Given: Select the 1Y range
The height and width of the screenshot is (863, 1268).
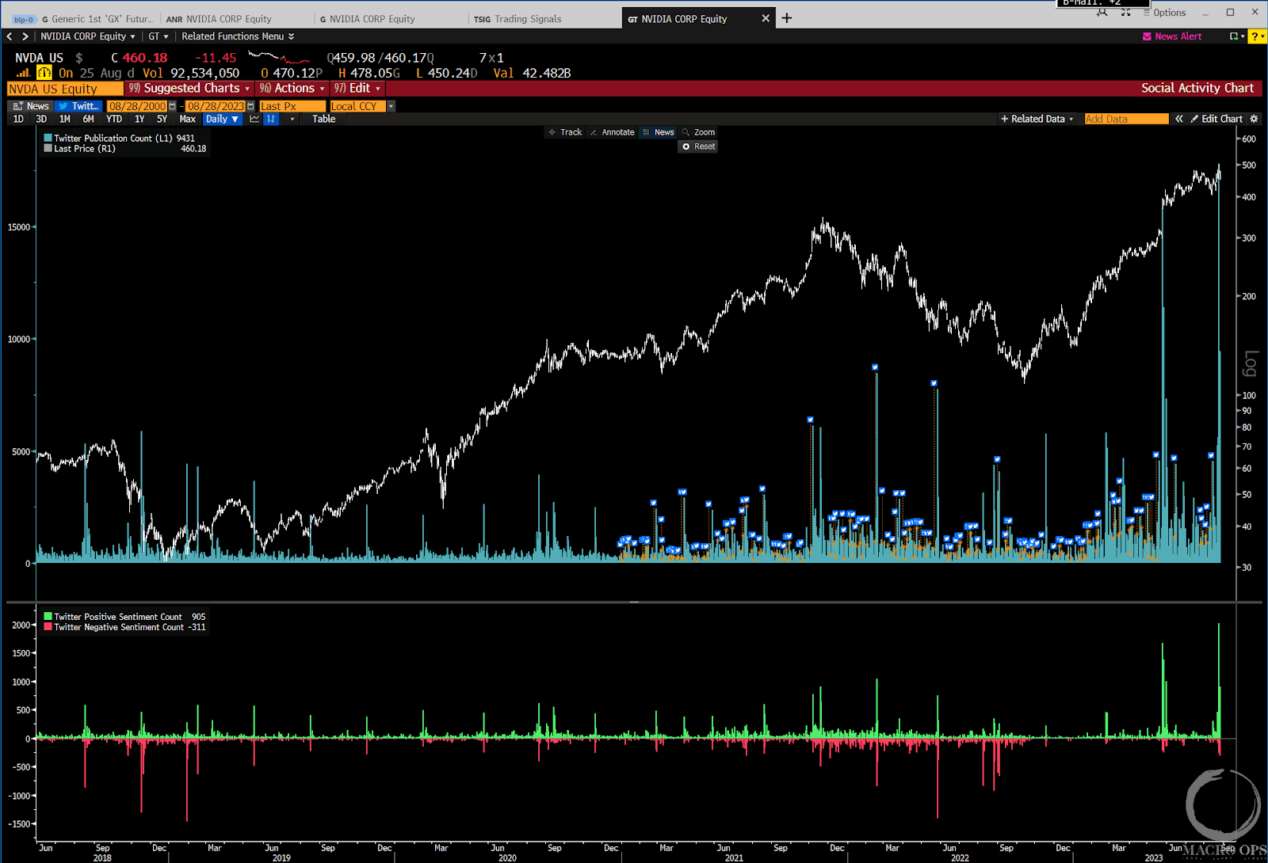Looking at the screenshot, I should coord(139,119).
